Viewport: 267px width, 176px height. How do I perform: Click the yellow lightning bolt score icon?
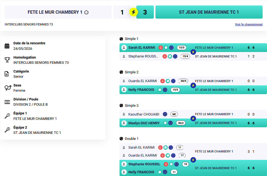tap(133, 12)
